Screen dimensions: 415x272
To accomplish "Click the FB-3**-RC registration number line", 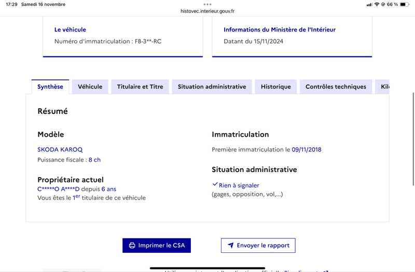I will (108, 41).
